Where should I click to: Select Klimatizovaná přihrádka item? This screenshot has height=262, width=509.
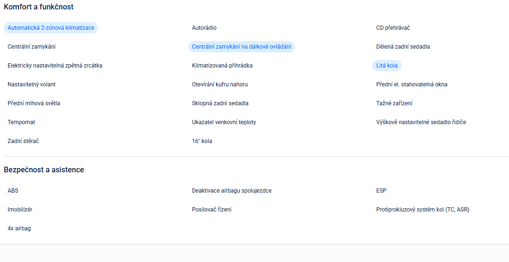[x=222, y=66]
